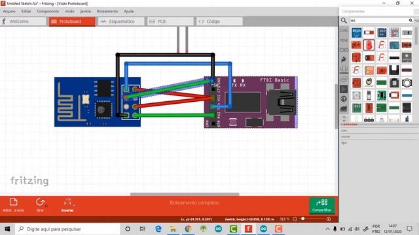
Task: Click the green Compartilhar button
Action: 321,205
